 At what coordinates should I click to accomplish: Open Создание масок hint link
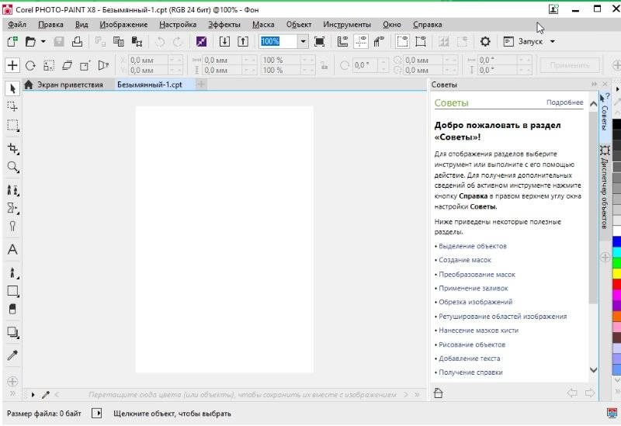pos(464,260)
